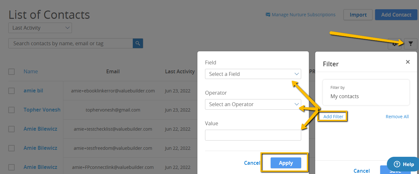Click the Value input field
Viewport: 419px width, 174px height.
pyautogui.click(x=253, y=135)
